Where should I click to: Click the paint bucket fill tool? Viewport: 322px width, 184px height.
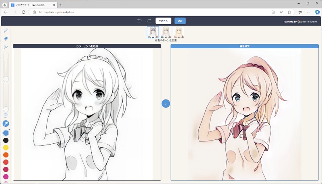(x=6, y=116)
